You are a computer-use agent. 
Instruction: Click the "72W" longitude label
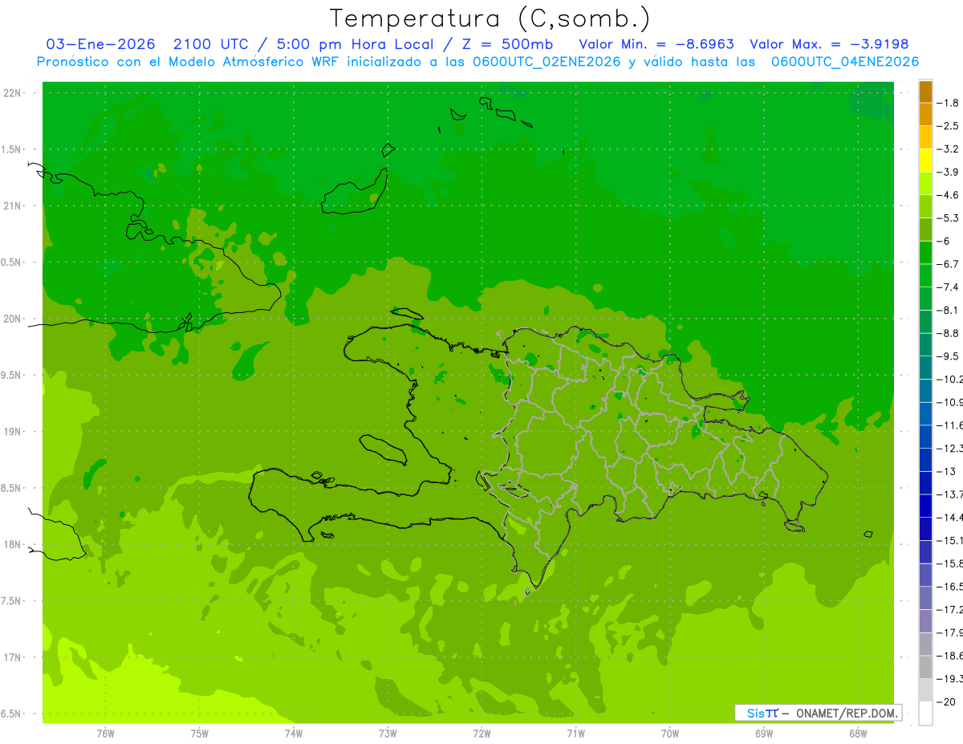(x=481, y=734)
